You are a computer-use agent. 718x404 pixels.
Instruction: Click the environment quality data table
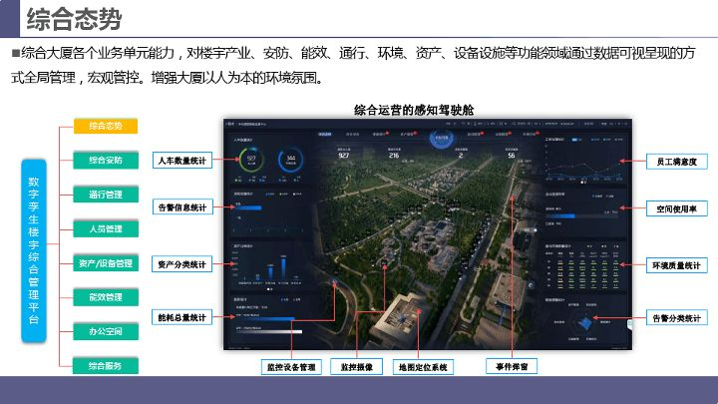pyautogui.click(x=582, y=270)
